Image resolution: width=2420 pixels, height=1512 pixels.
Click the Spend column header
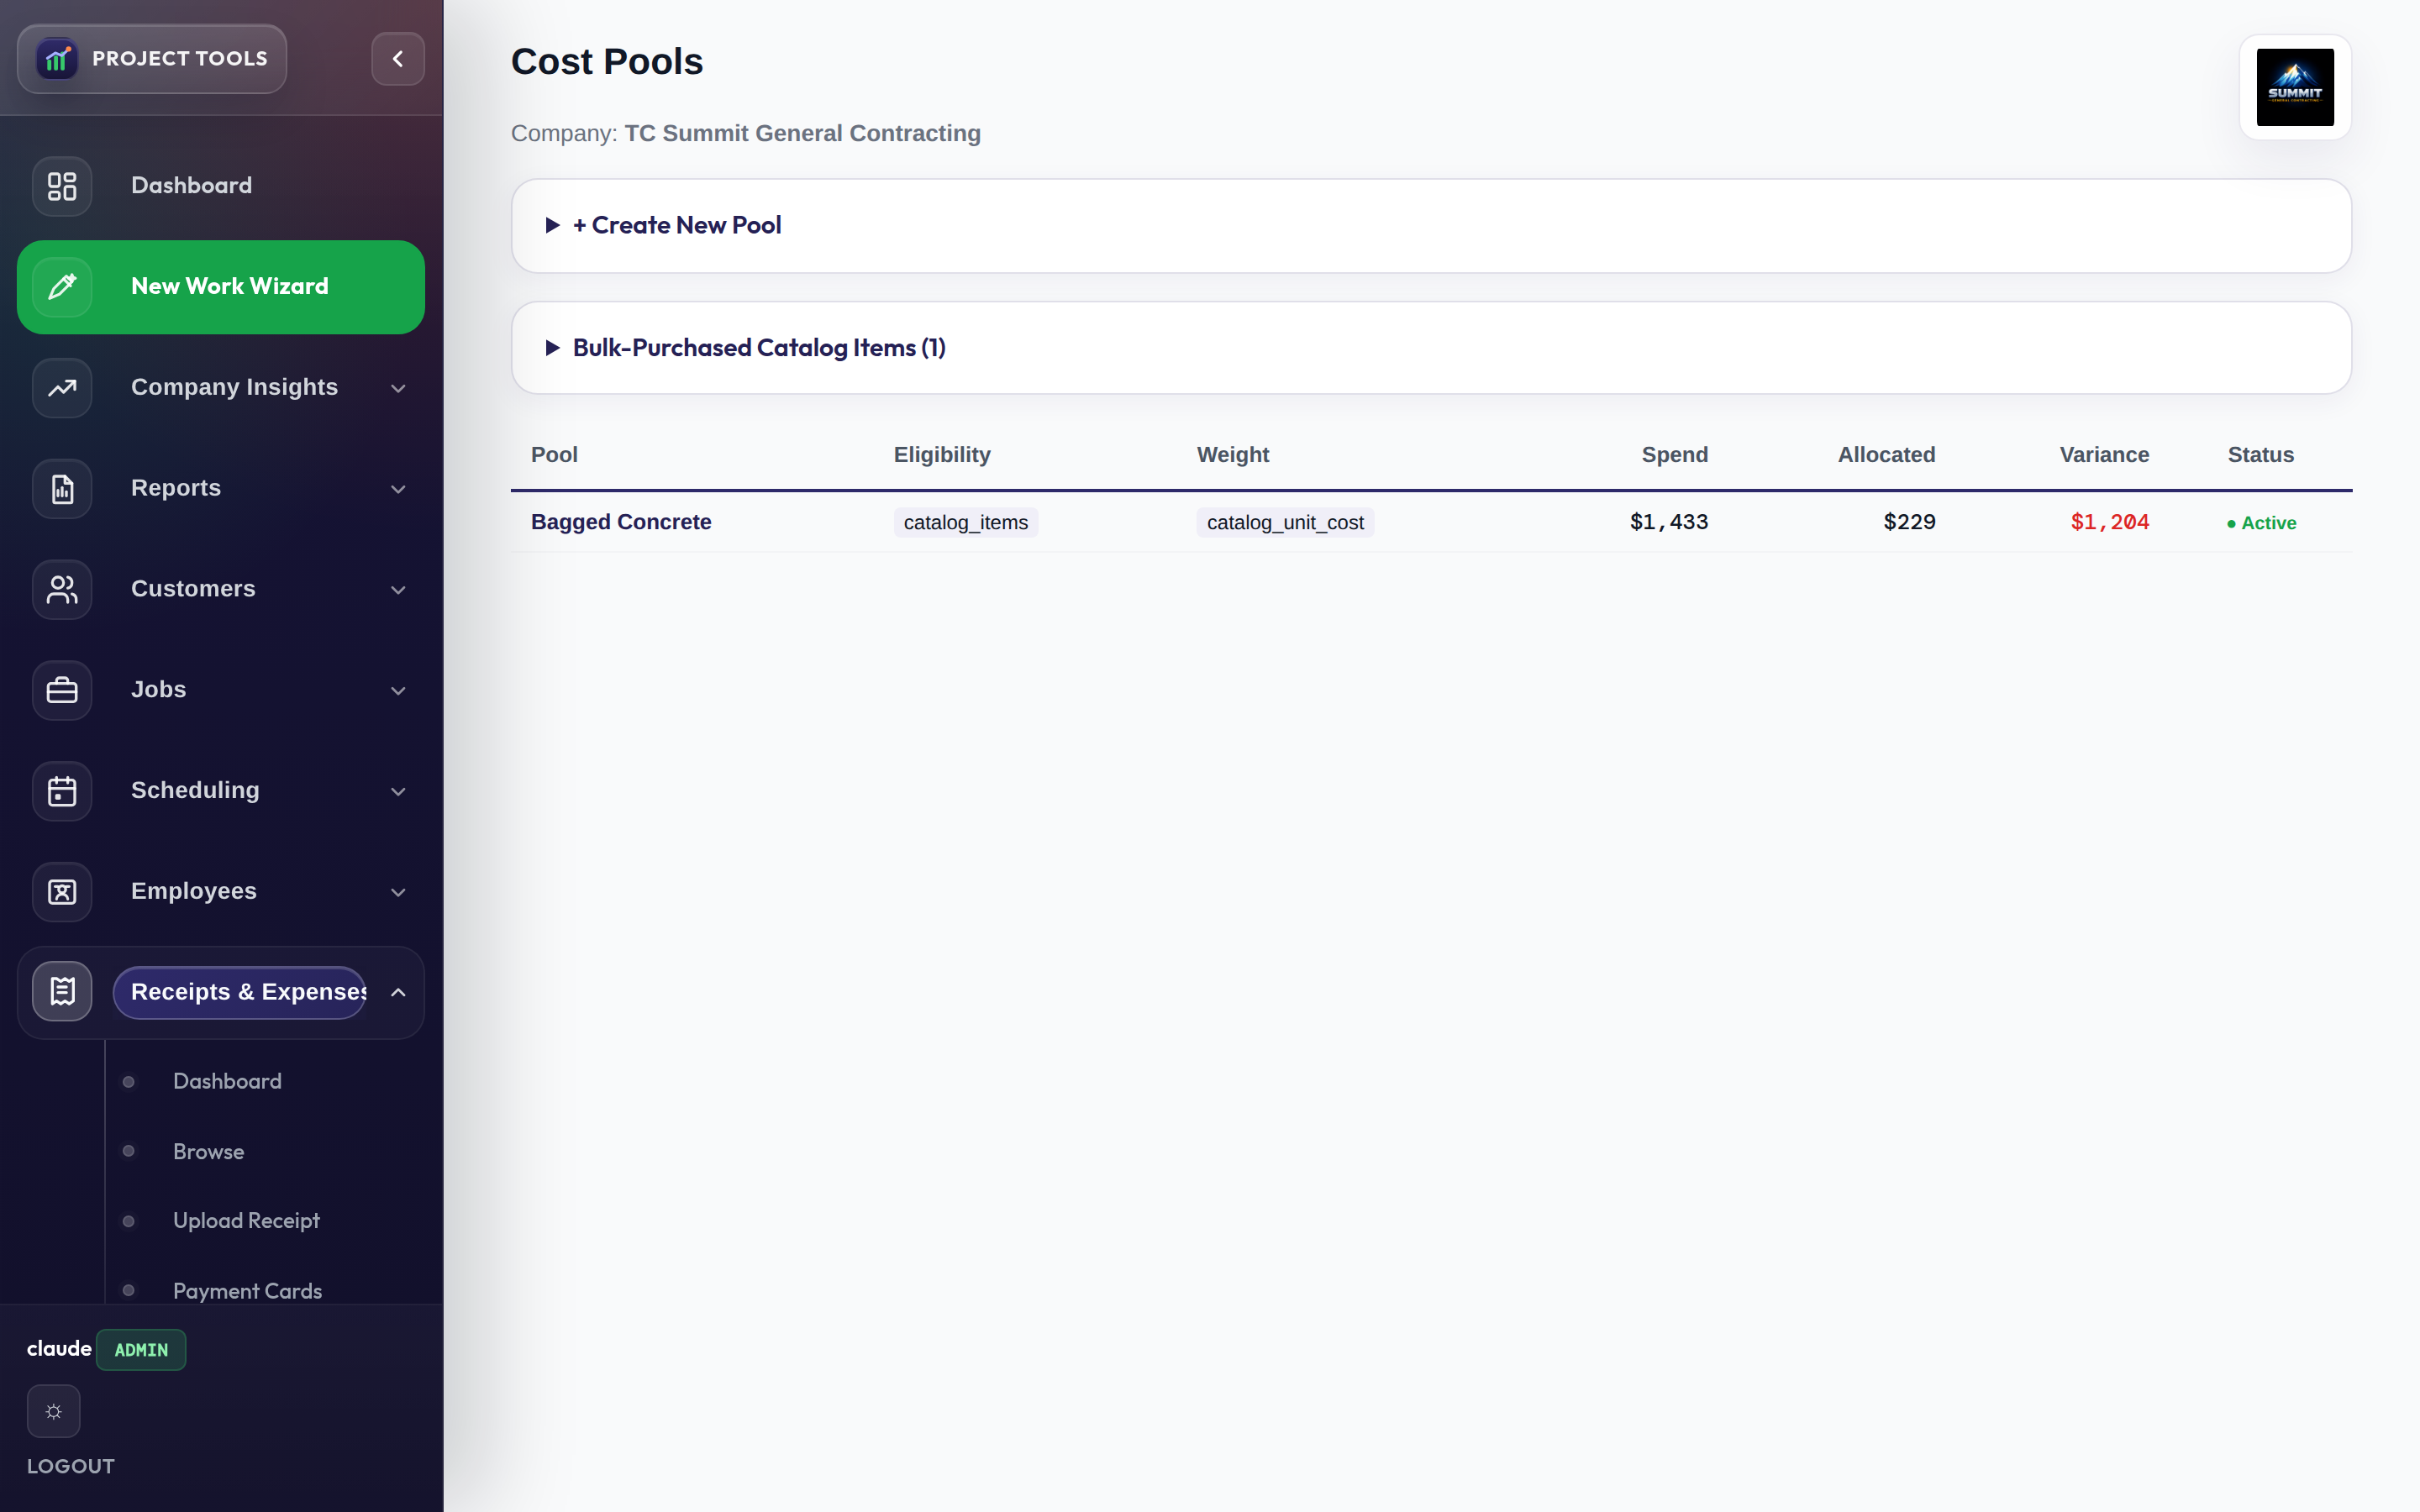click(x=1675, y=455)
